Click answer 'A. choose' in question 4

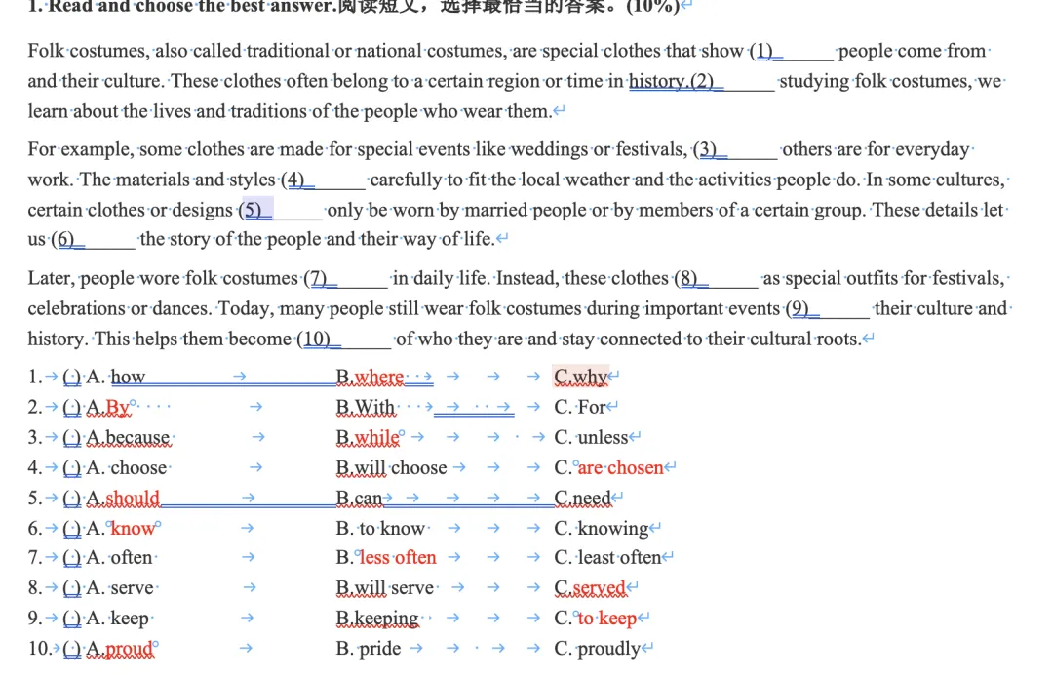tap(126, 467)
